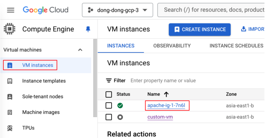Viewport: 265px width, 138px height.
Task: Switch to the OBSERVABILITY tab
Action: 172,46
